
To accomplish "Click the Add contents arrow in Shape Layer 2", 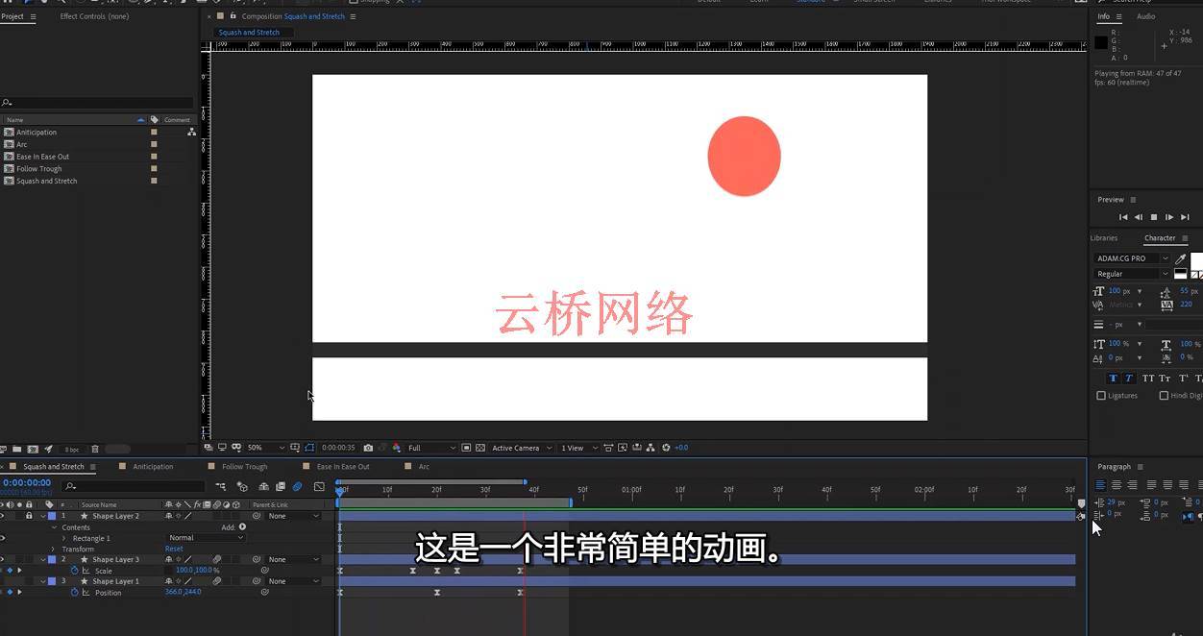I will [x=242, y=526].
